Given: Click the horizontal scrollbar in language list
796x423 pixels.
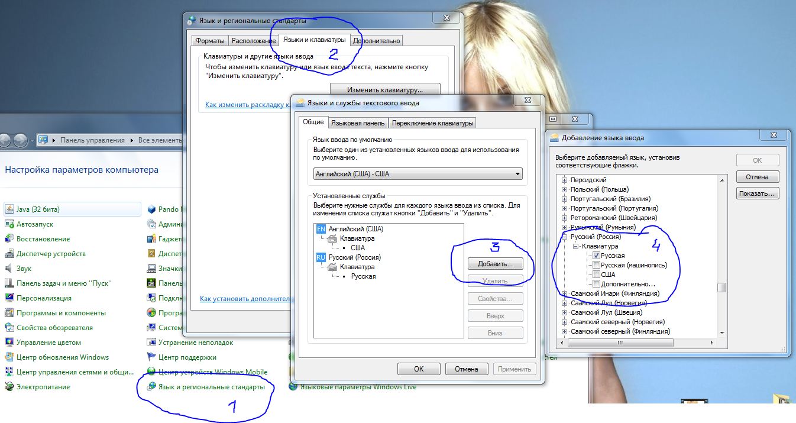Looking at the screenshot, I should pyautogui.click(x=620, y=343).
